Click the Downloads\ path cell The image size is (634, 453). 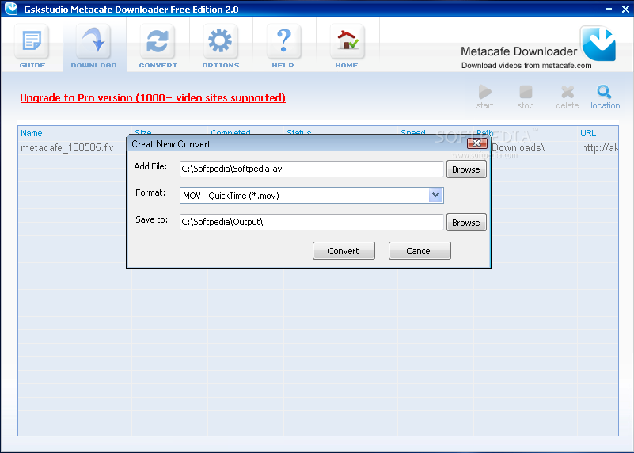(x=518, y=148)
